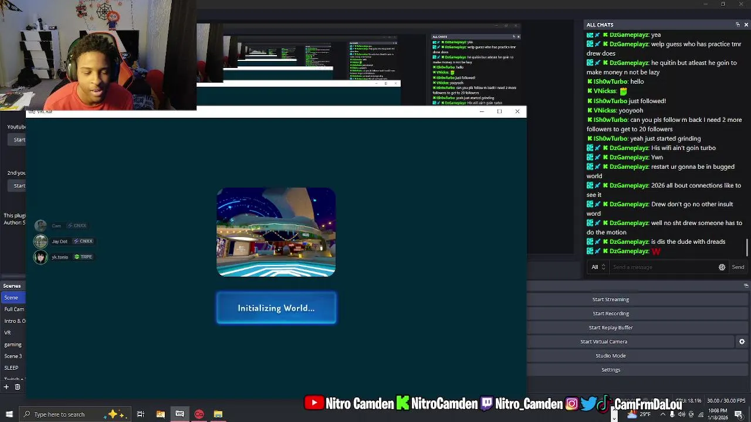
Task: Open the red circular taskbar app
Action: 199,414
